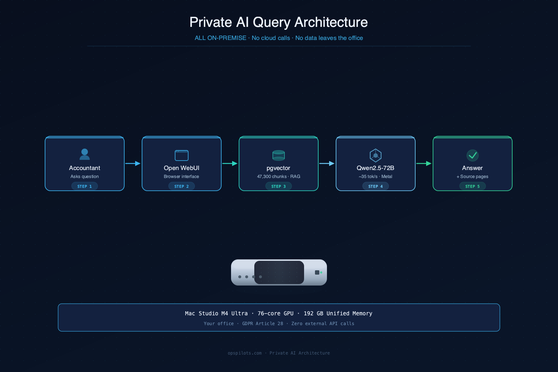
Task: Select the STEP 3 badge
Action: point(279,186)
